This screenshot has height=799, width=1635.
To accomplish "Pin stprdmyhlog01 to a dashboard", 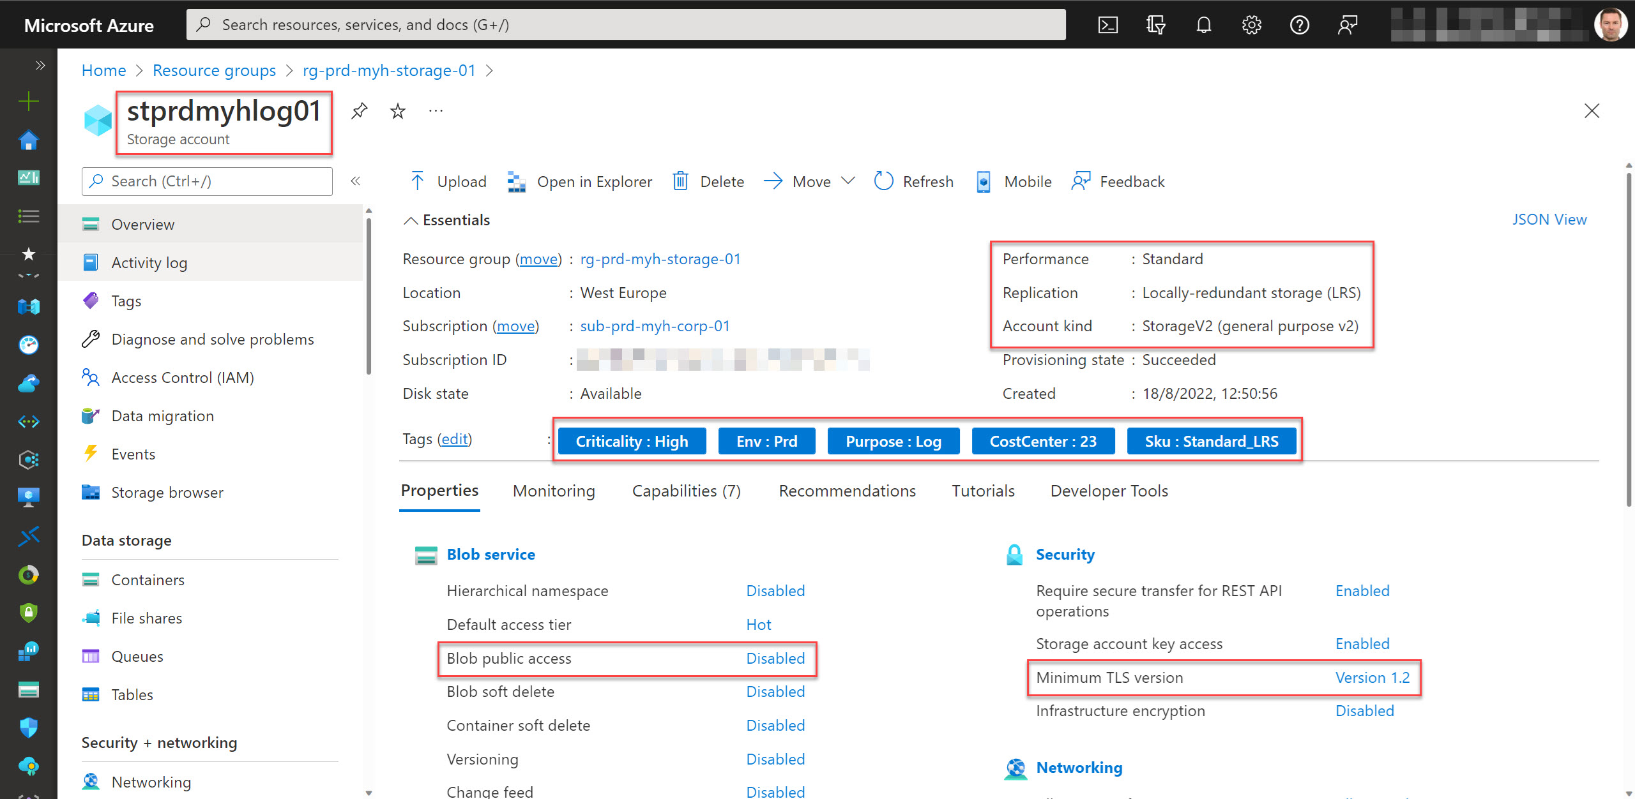I will pyautogui.click(x=359, y=110).
